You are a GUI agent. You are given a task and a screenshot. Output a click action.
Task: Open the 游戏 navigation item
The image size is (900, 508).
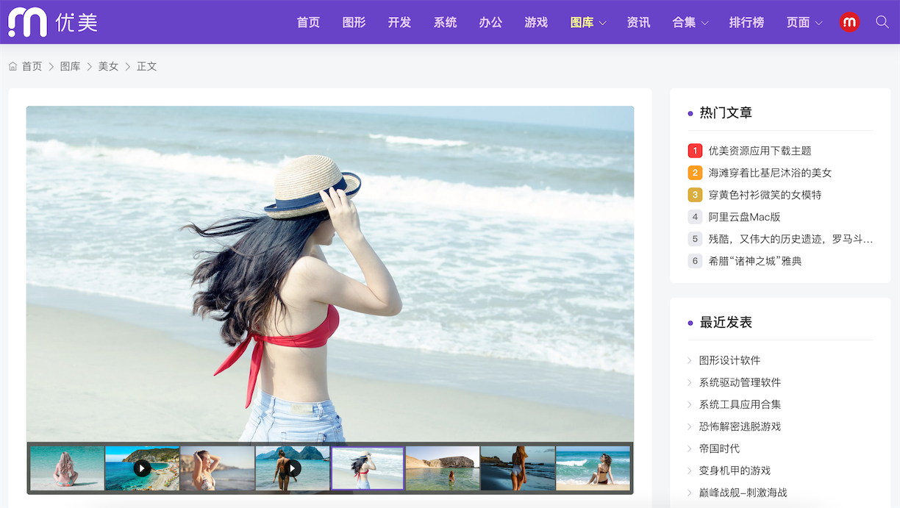pos(536,23)
